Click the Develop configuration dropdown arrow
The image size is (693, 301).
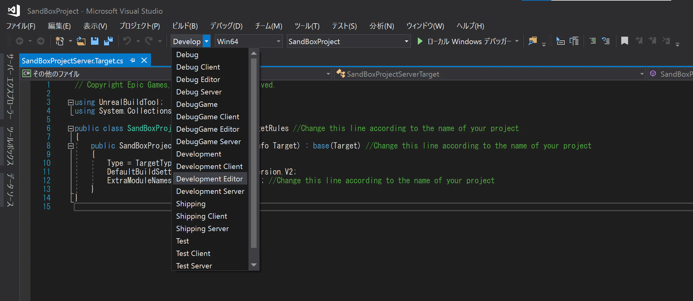pyautogui.click(x=207, y=41)
